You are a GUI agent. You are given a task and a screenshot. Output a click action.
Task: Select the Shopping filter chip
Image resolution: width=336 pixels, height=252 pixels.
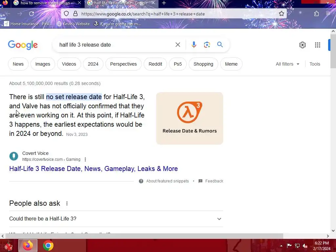point(203,64)
